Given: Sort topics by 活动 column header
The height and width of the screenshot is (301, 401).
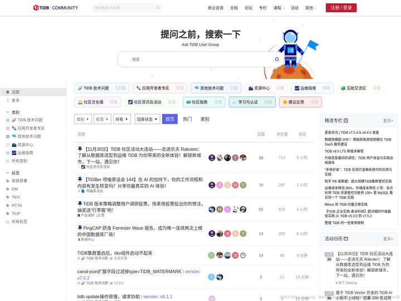Looking at the screenshot, I should point(302,134).
